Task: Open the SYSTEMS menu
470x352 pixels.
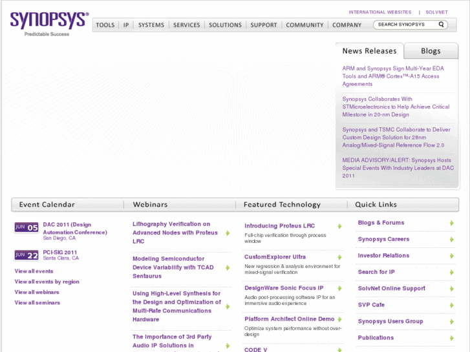Action: (x=151, y=25)
